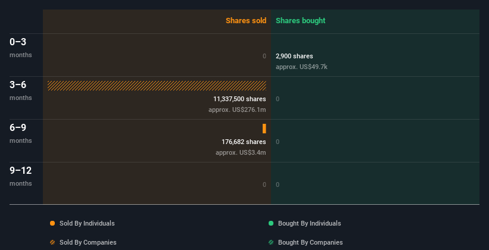The image size is (489, 250).
Task: Click the 176,682 shares sold value
Action: tap(244, 142)
